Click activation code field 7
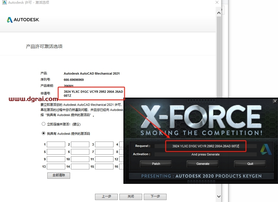The image size is (278, 202). click(x=104, y=152)
